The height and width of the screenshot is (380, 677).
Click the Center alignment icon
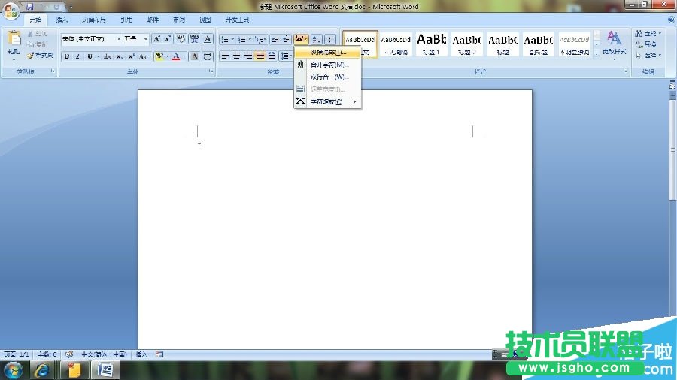click(236, 56)
